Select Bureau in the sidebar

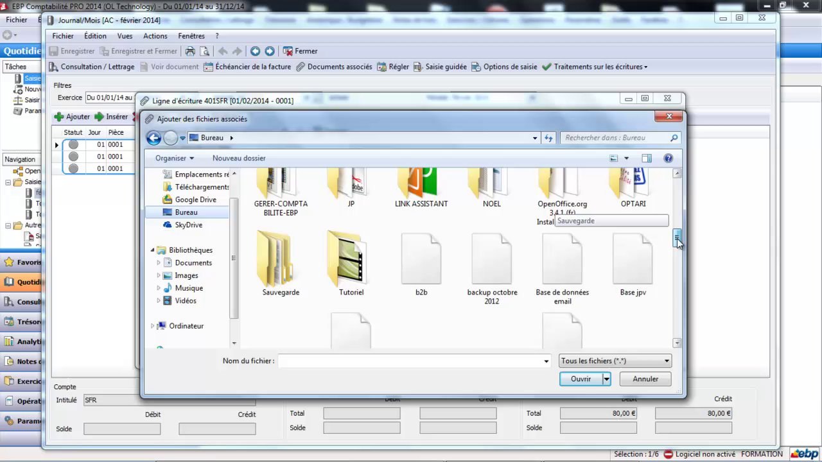pyautogui.click(x=186, y=212)
